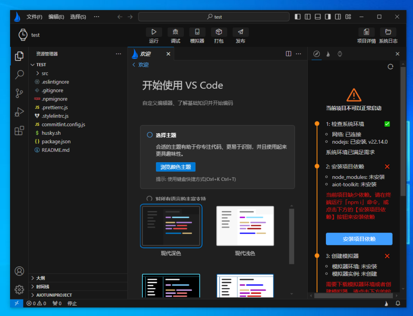This screenshot has height=316, width=413.
Task: Open 系统日志 (System log)
Action: [x=388, y=32]
